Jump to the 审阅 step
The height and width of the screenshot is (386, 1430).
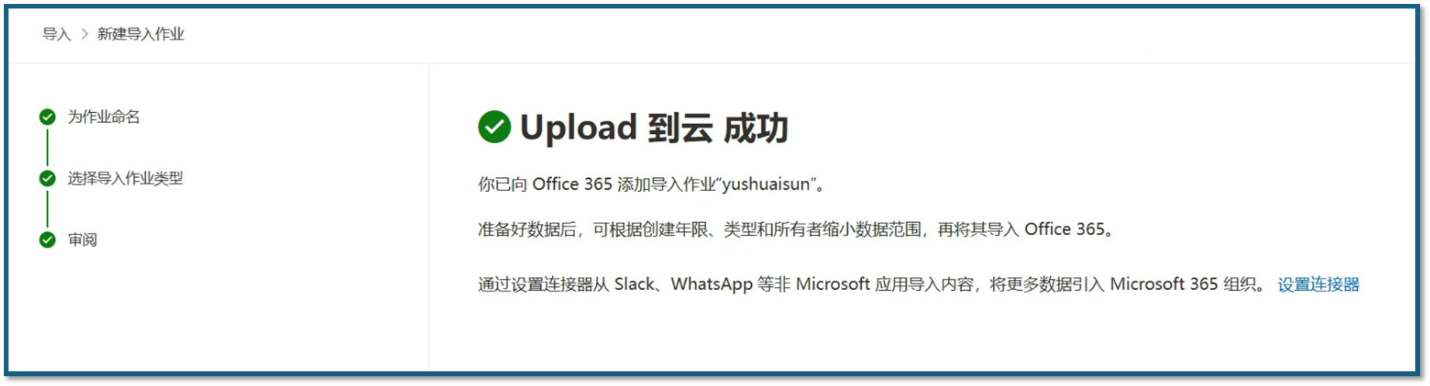tap(82, 240)
